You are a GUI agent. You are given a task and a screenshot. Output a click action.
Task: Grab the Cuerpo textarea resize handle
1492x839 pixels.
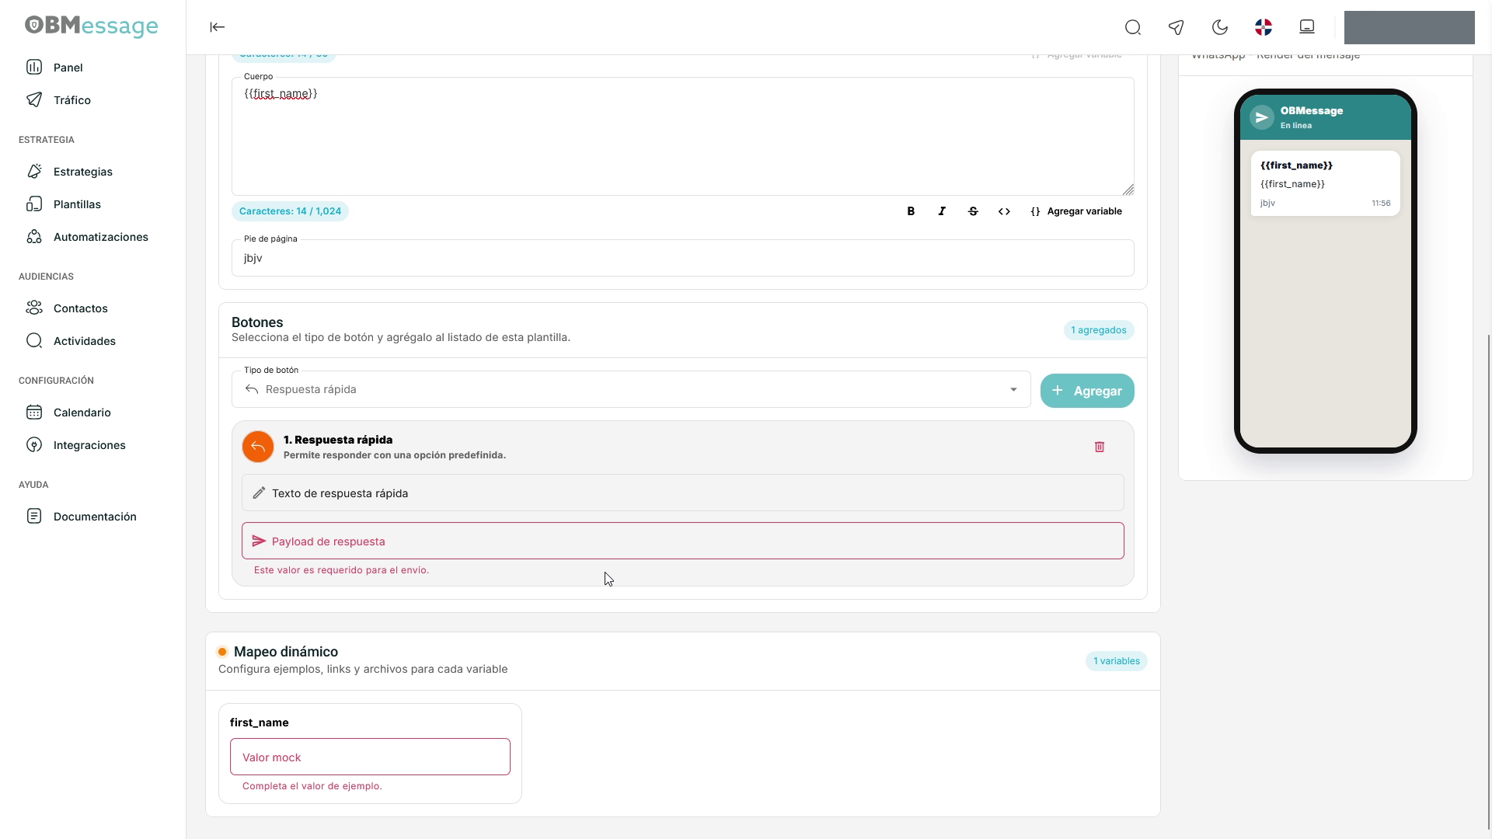click(1128, 190)
